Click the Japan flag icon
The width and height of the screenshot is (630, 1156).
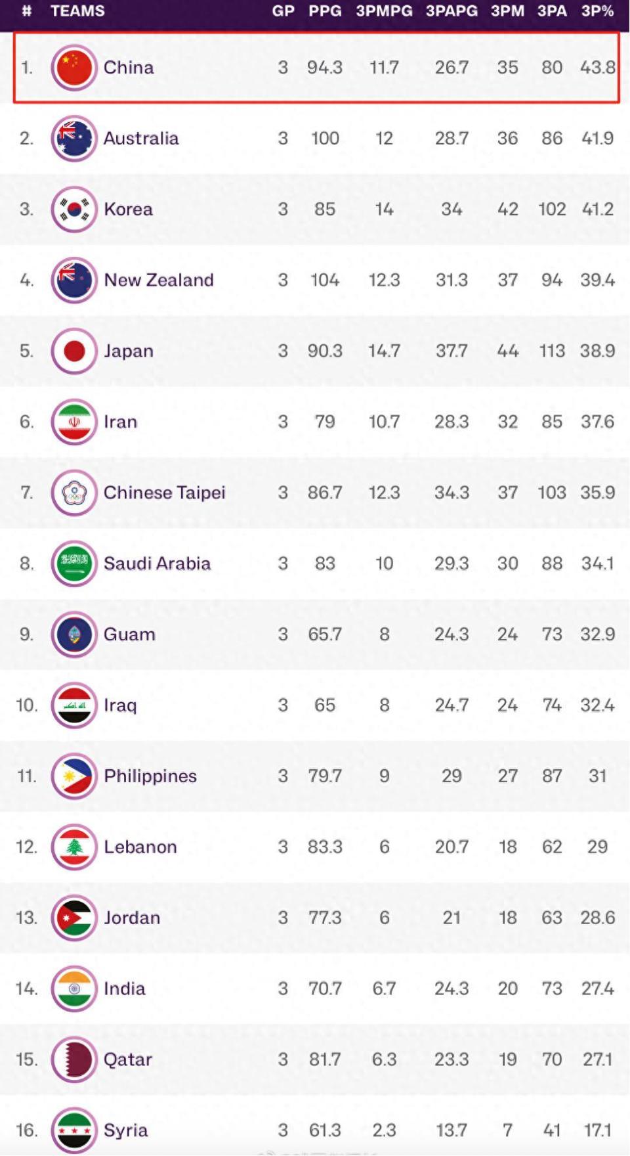tap(74, 351)
